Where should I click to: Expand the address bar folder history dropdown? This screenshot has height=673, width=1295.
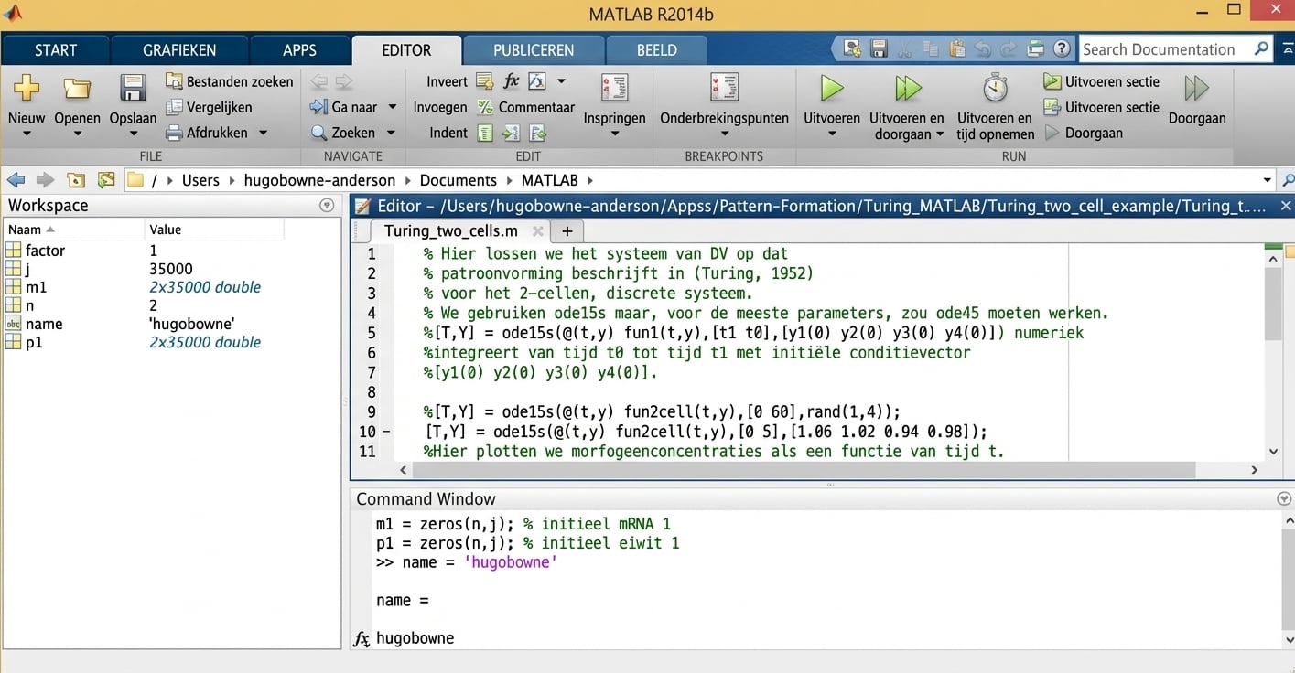point(1268,180)
